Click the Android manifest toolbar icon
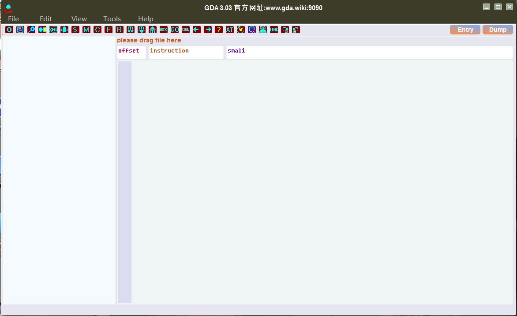This screenshot has height=316, width=517. coord(64,30)
